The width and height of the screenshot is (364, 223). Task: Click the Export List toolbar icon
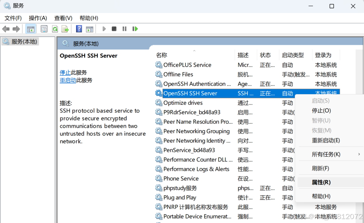click(65, 29)
